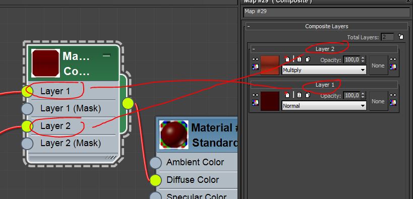Select the Diffuse Color slot label
This screenshot has width=413, height=199.
[193, 180]
